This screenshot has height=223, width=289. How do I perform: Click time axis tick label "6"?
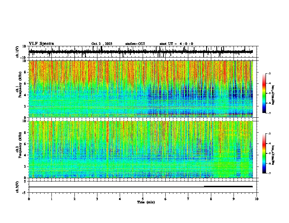(166, 199)
